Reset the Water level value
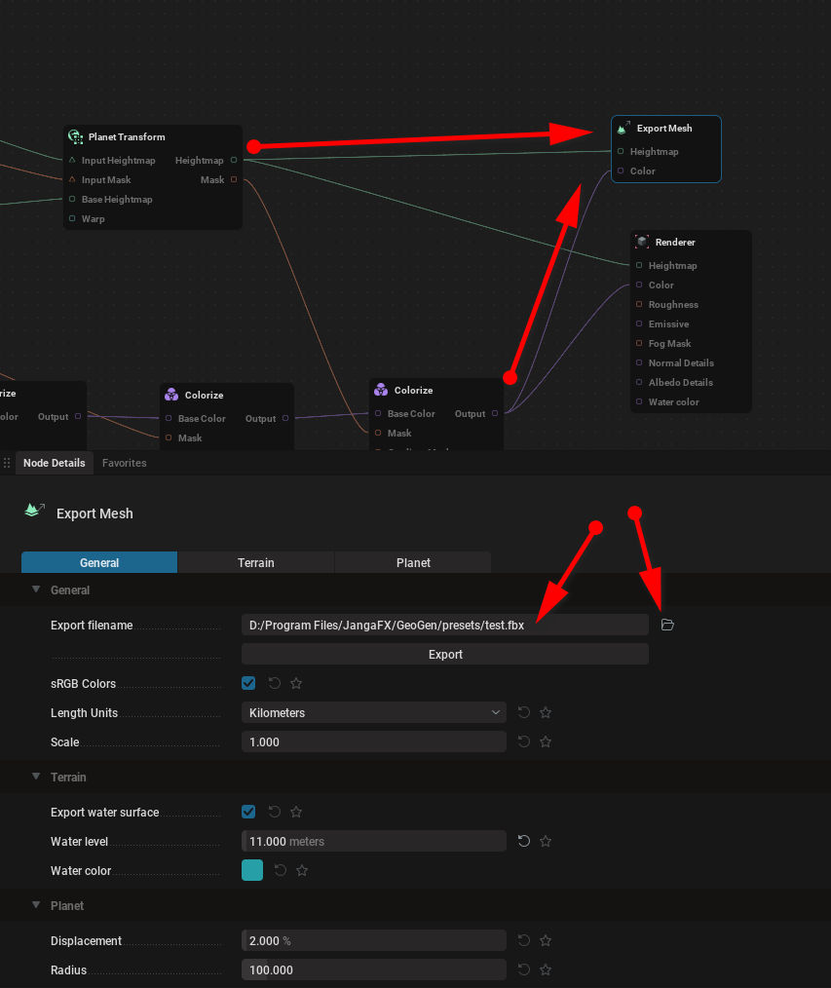 coord(524,841)
